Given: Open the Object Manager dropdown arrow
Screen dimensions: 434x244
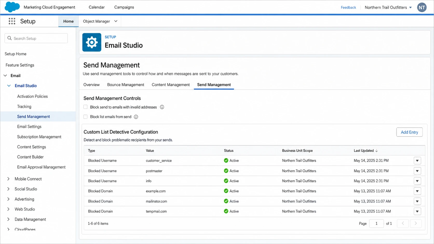Looking at the screenshot, I should 116,21.
